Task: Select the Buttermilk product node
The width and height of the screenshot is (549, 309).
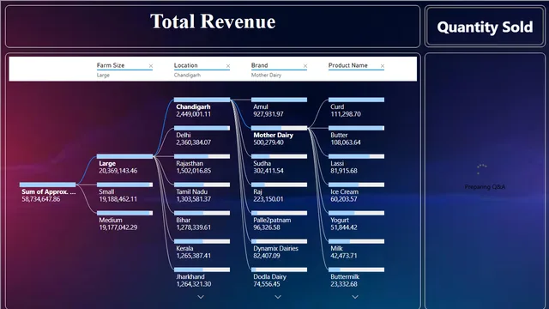Action: pos(357,278)
